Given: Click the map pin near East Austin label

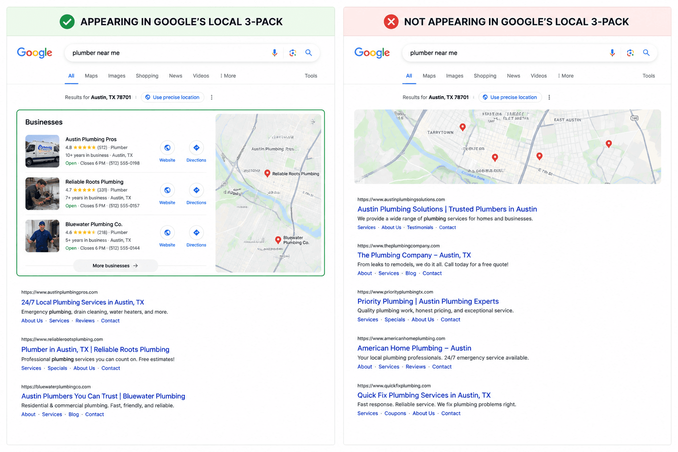Looking at the screenshot, I should (609, 143).
